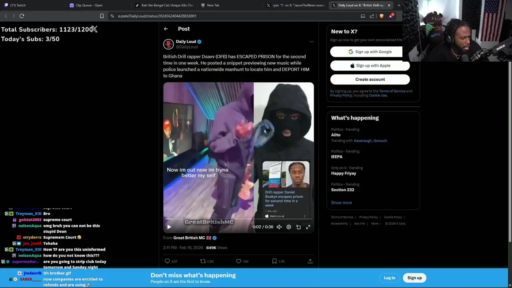The width and height of the screenshot is (512, 288).
Task: Click the Sign up button on banner
Action: coord(414,278)
